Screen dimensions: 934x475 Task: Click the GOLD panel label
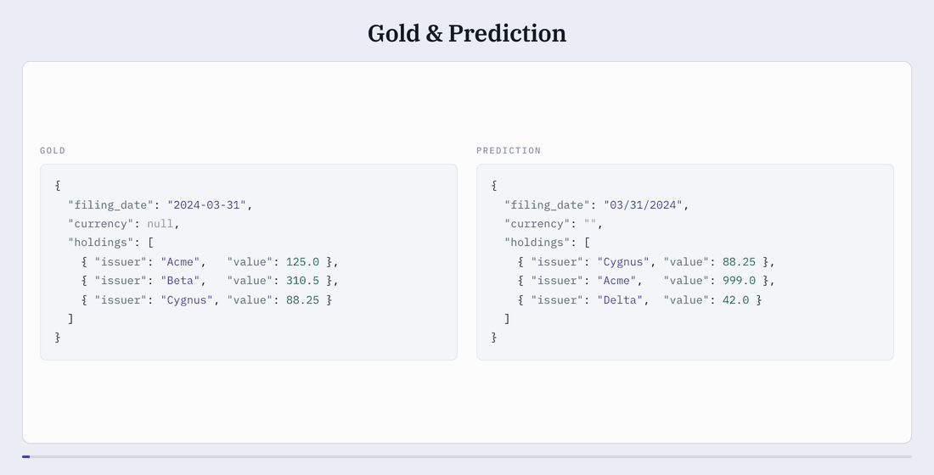click(53, 151)
